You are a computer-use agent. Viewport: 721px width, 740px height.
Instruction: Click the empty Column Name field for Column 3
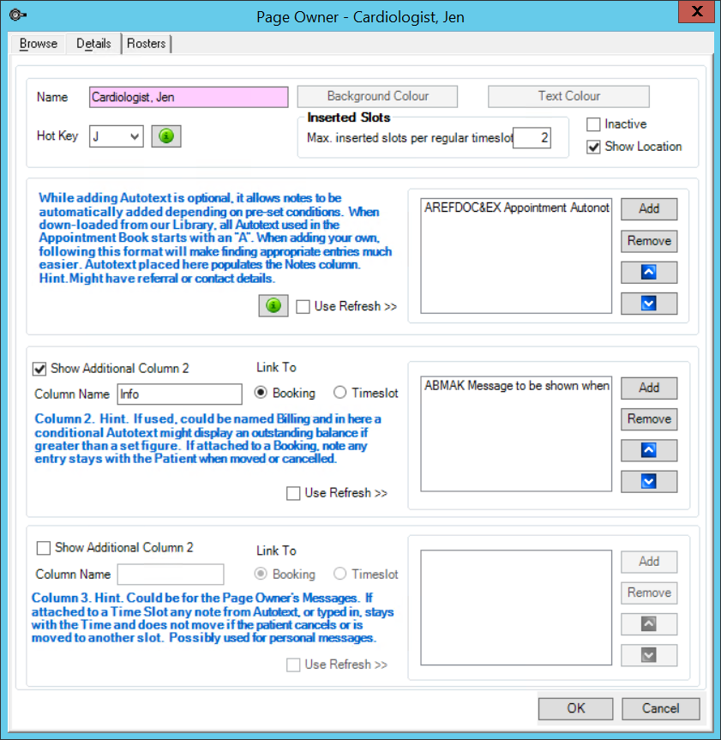coord(171,575)
